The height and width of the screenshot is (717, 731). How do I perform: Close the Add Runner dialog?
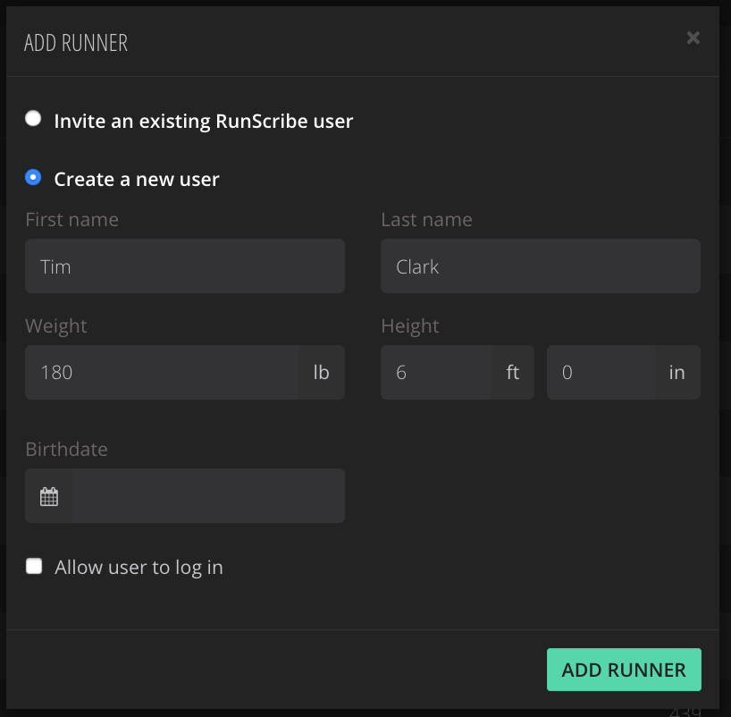click(693, 38)
